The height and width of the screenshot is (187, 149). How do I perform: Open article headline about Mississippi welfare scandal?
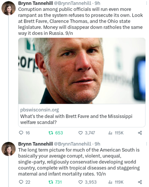tap(76, 119)
